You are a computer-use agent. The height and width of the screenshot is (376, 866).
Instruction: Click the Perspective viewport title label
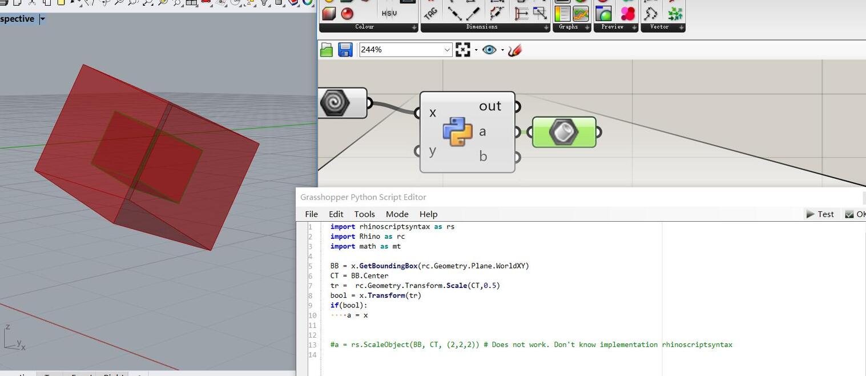pos(17,19)
